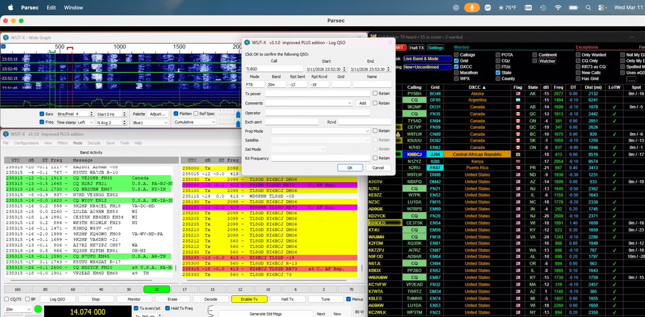Enable the Ref Spec checkbox
The width and height of the screenshot is (645, 317).
point(196,114)
